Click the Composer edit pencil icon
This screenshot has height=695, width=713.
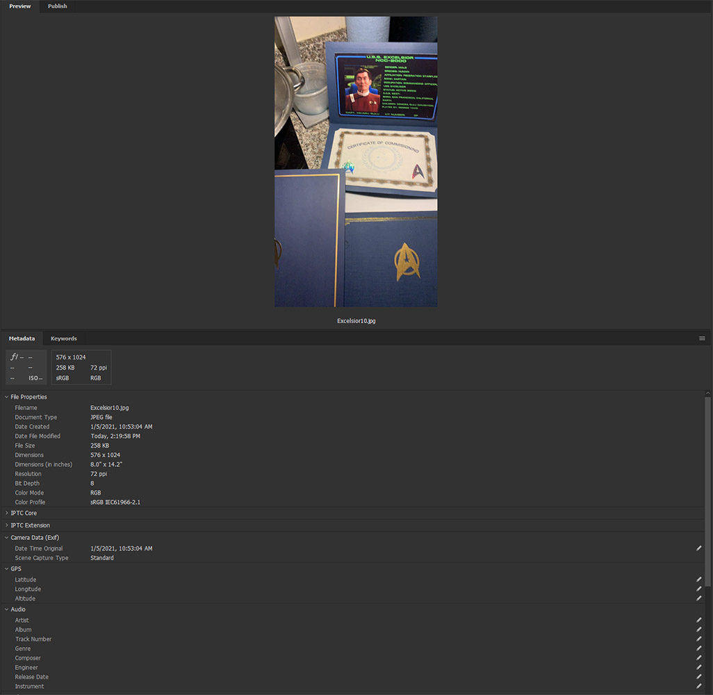pyautogui.click(x=699, y=658)
